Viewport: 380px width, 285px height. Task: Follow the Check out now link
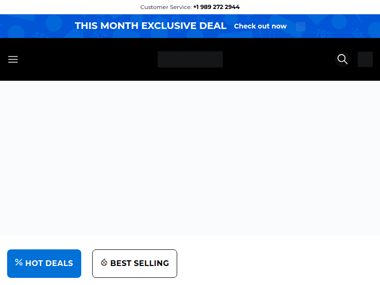click(x=260, y=26)
